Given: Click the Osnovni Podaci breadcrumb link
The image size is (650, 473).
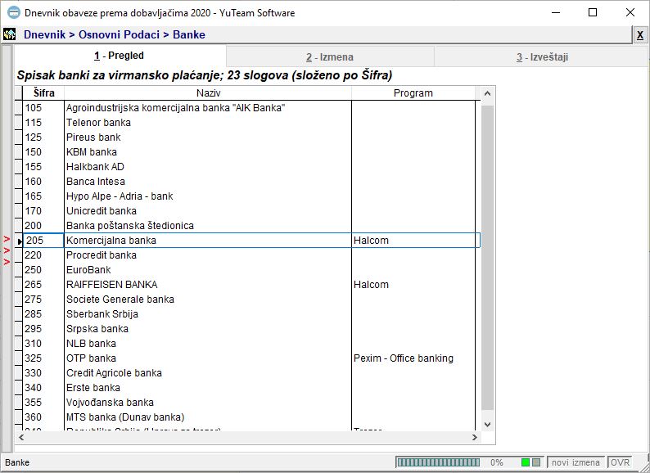Looking at the screenshot, I should click(x=119, y=34).
